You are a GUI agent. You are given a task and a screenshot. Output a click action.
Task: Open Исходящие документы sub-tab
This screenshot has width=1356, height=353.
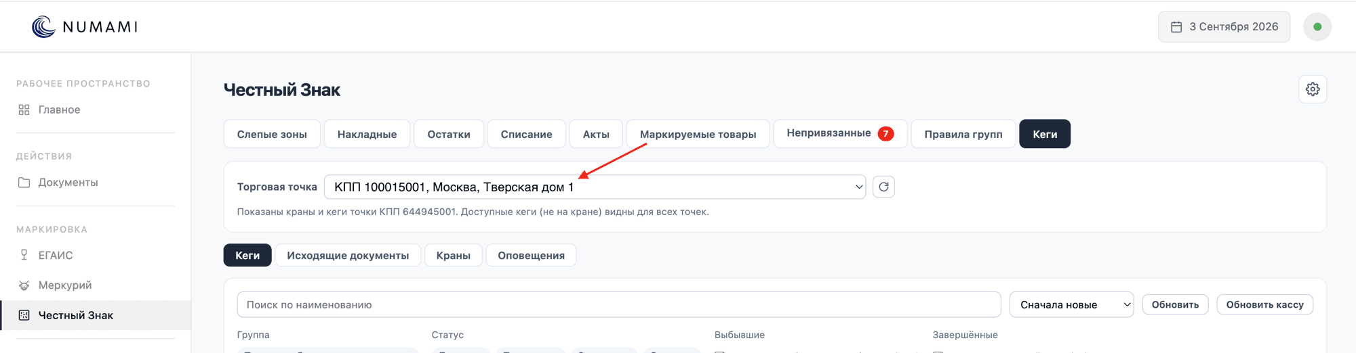[x=348, y=255]
